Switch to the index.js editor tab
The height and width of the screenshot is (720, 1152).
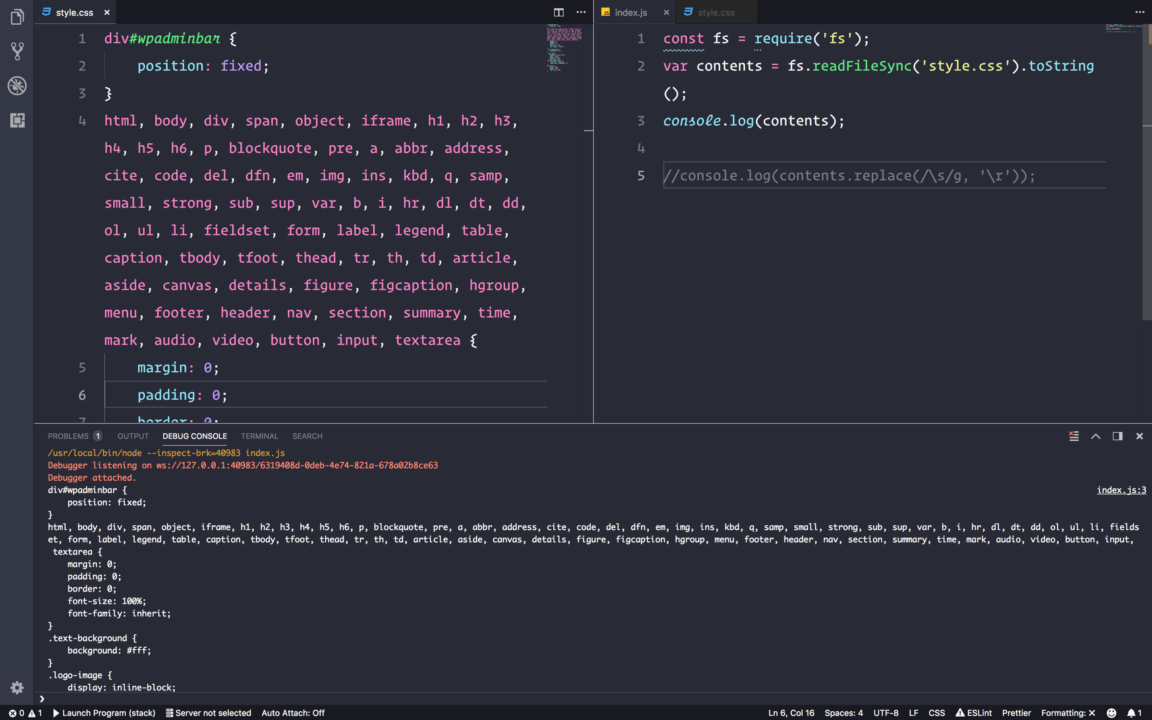click(630, 12)
